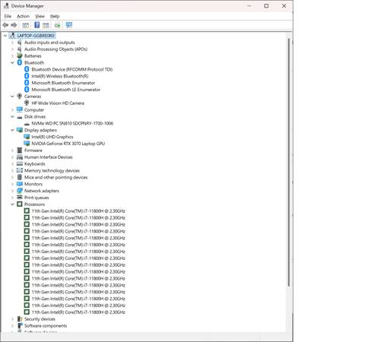Select the LAPTOP computer name label
The image size is (384, 342).
click(36, 36)
